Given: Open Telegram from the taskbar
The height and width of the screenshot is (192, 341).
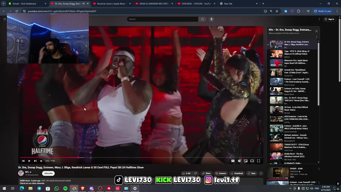Looking at the screenshot, I should (x=39, y=189).
